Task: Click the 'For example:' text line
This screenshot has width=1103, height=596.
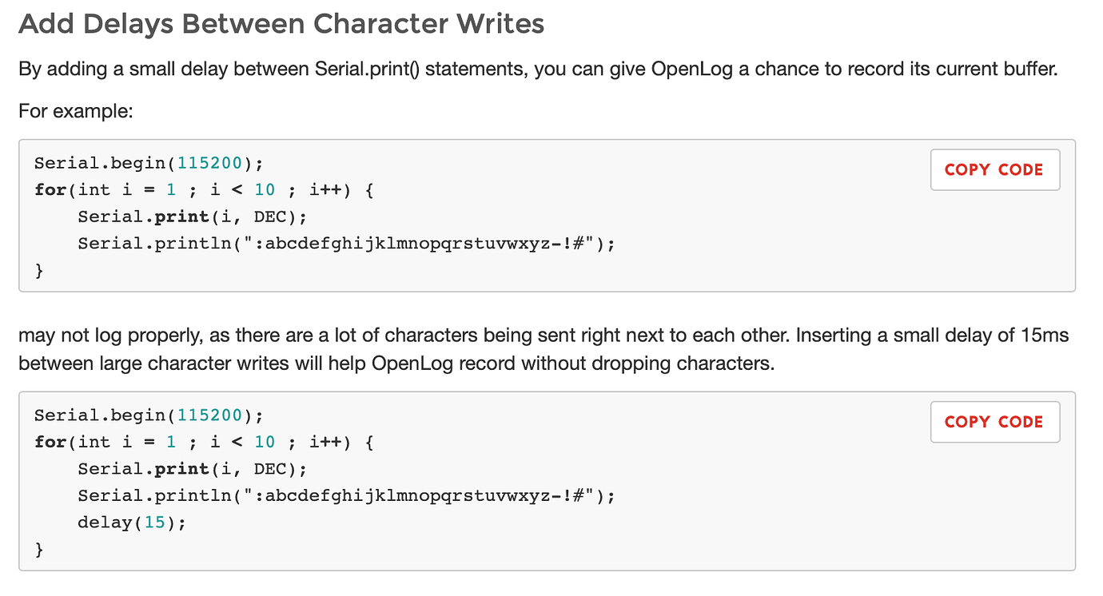Action: click(75, 110)
